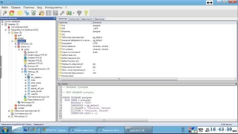Switch to the Зависимые tab
The height and width of the screenshot is (134, 238).
coord(99,19)
